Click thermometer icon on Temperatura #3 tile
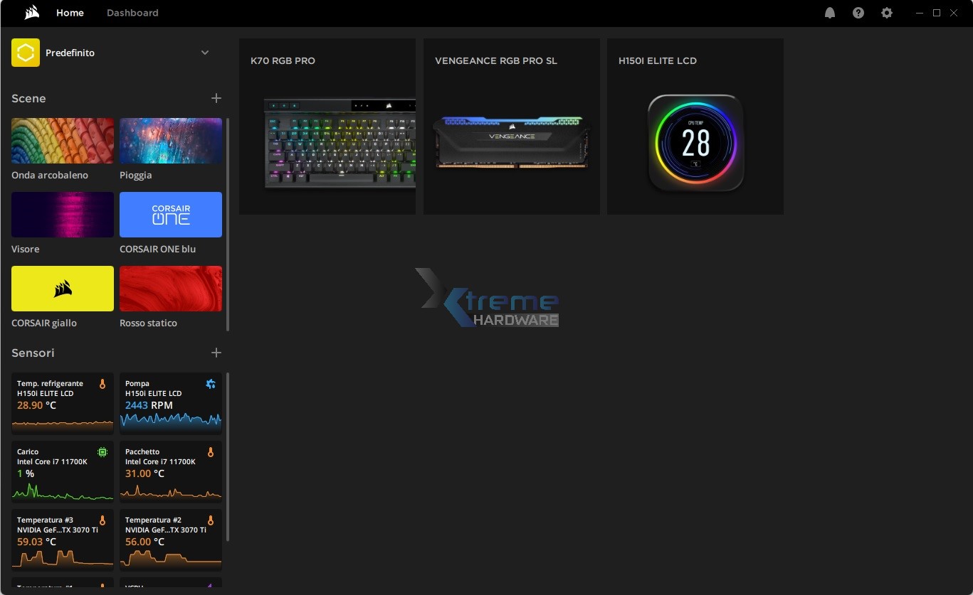This screenshot has width=973, height=595. (x=100, y=520)
